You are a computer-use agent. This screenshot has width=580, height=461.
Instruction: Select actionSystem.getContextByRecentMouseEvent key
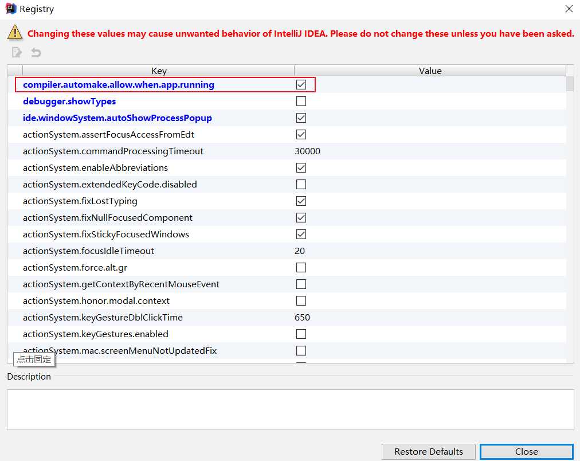121,284
